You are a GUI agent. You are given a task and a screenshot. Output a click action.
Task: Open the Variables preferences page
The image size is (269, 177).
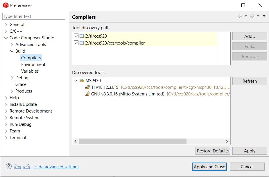pos(30,71)
